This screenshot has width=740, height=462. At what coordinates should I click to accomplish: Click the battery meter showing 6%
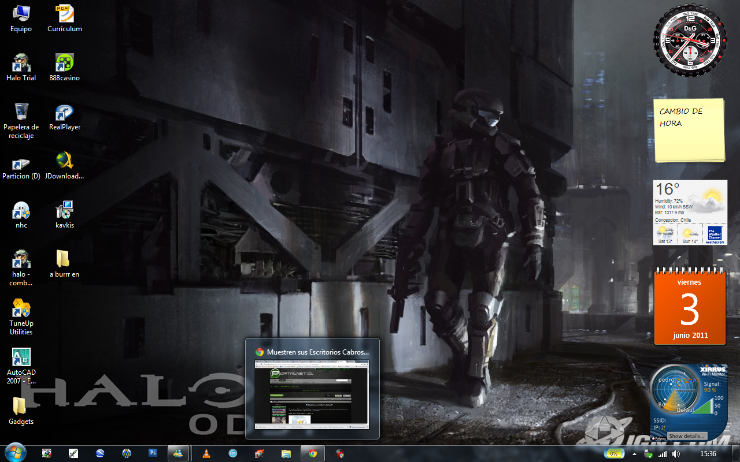pyautogui.click(x=614, y=454)
